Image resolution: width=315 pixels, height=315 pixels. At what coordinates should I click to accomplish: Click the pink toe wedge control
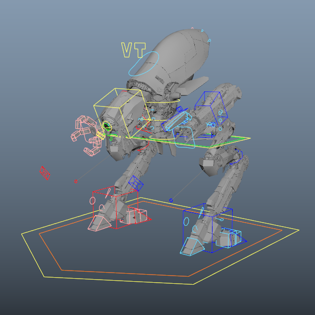(x=100, y=223)
